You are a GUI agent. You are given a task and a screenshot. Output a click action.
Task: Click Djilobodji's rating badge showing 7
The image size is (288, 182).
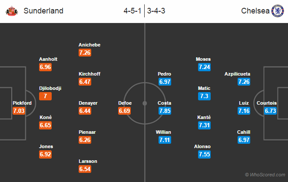[45, 96]
